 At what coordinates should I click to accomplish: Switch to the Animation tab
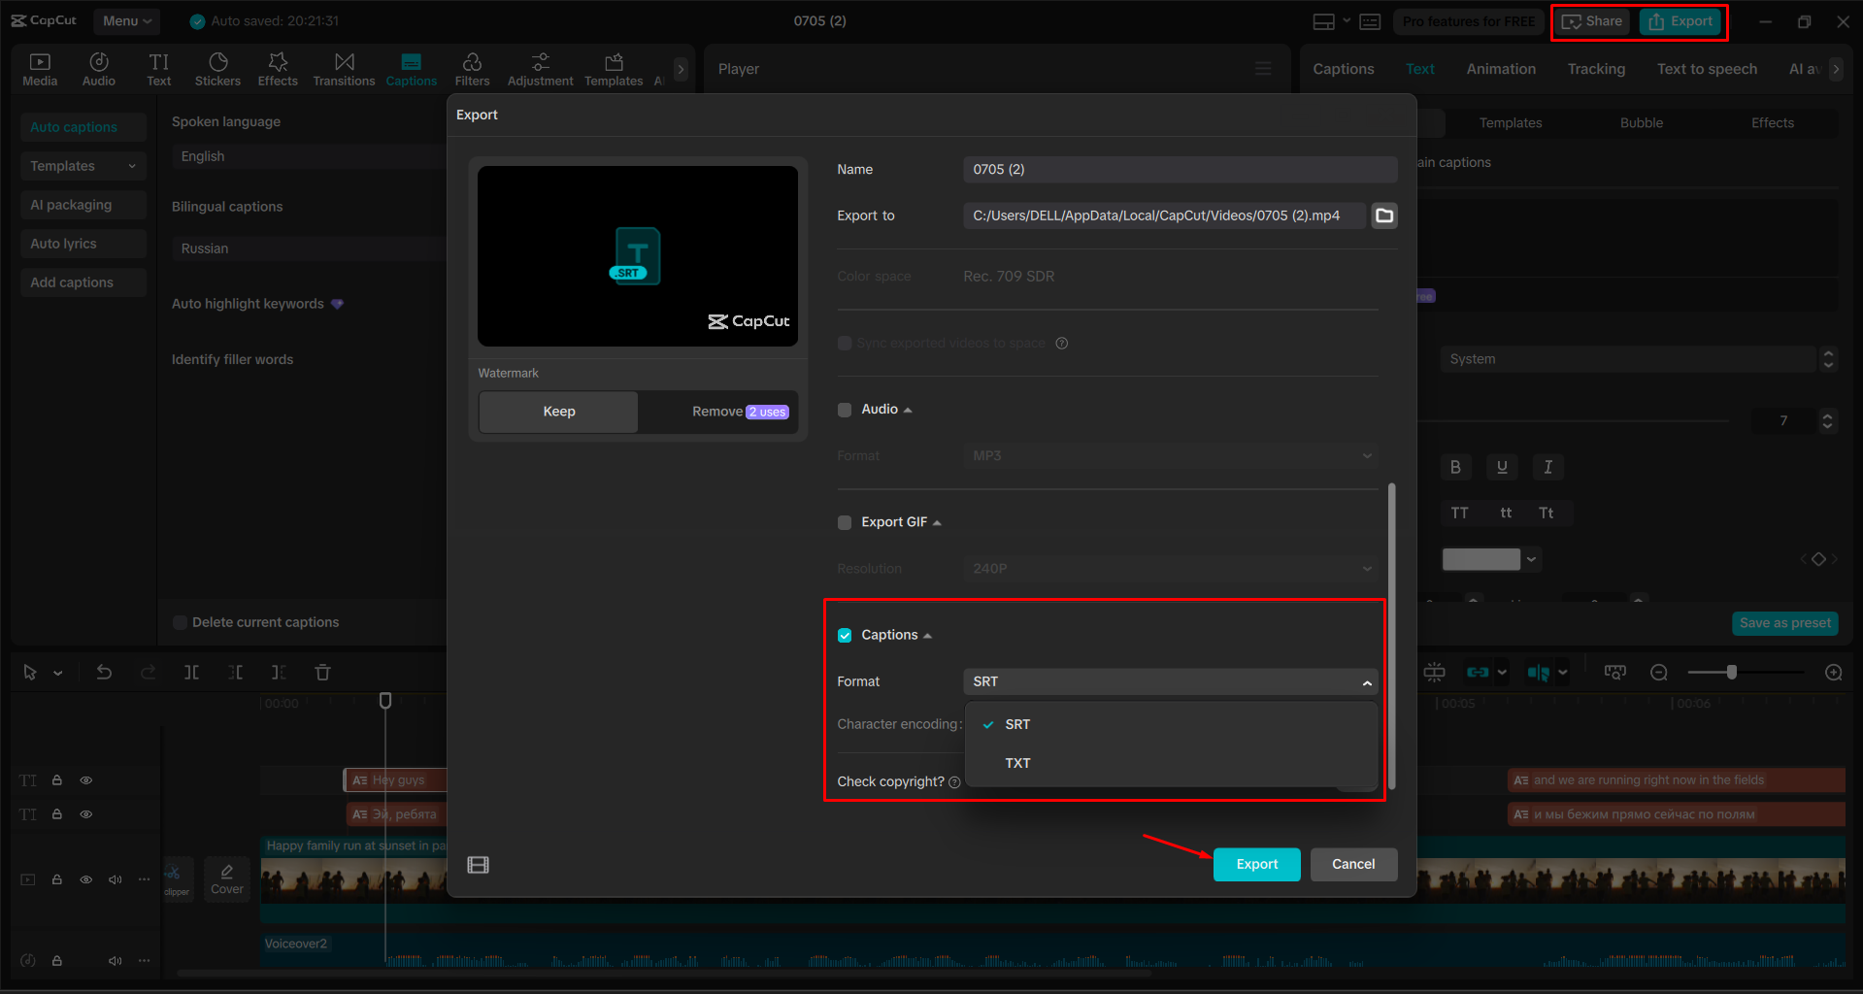[1500, 69]
